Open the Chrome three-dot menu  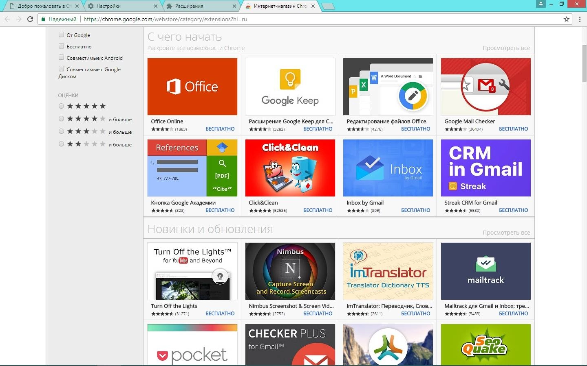(x=580, y=19)
